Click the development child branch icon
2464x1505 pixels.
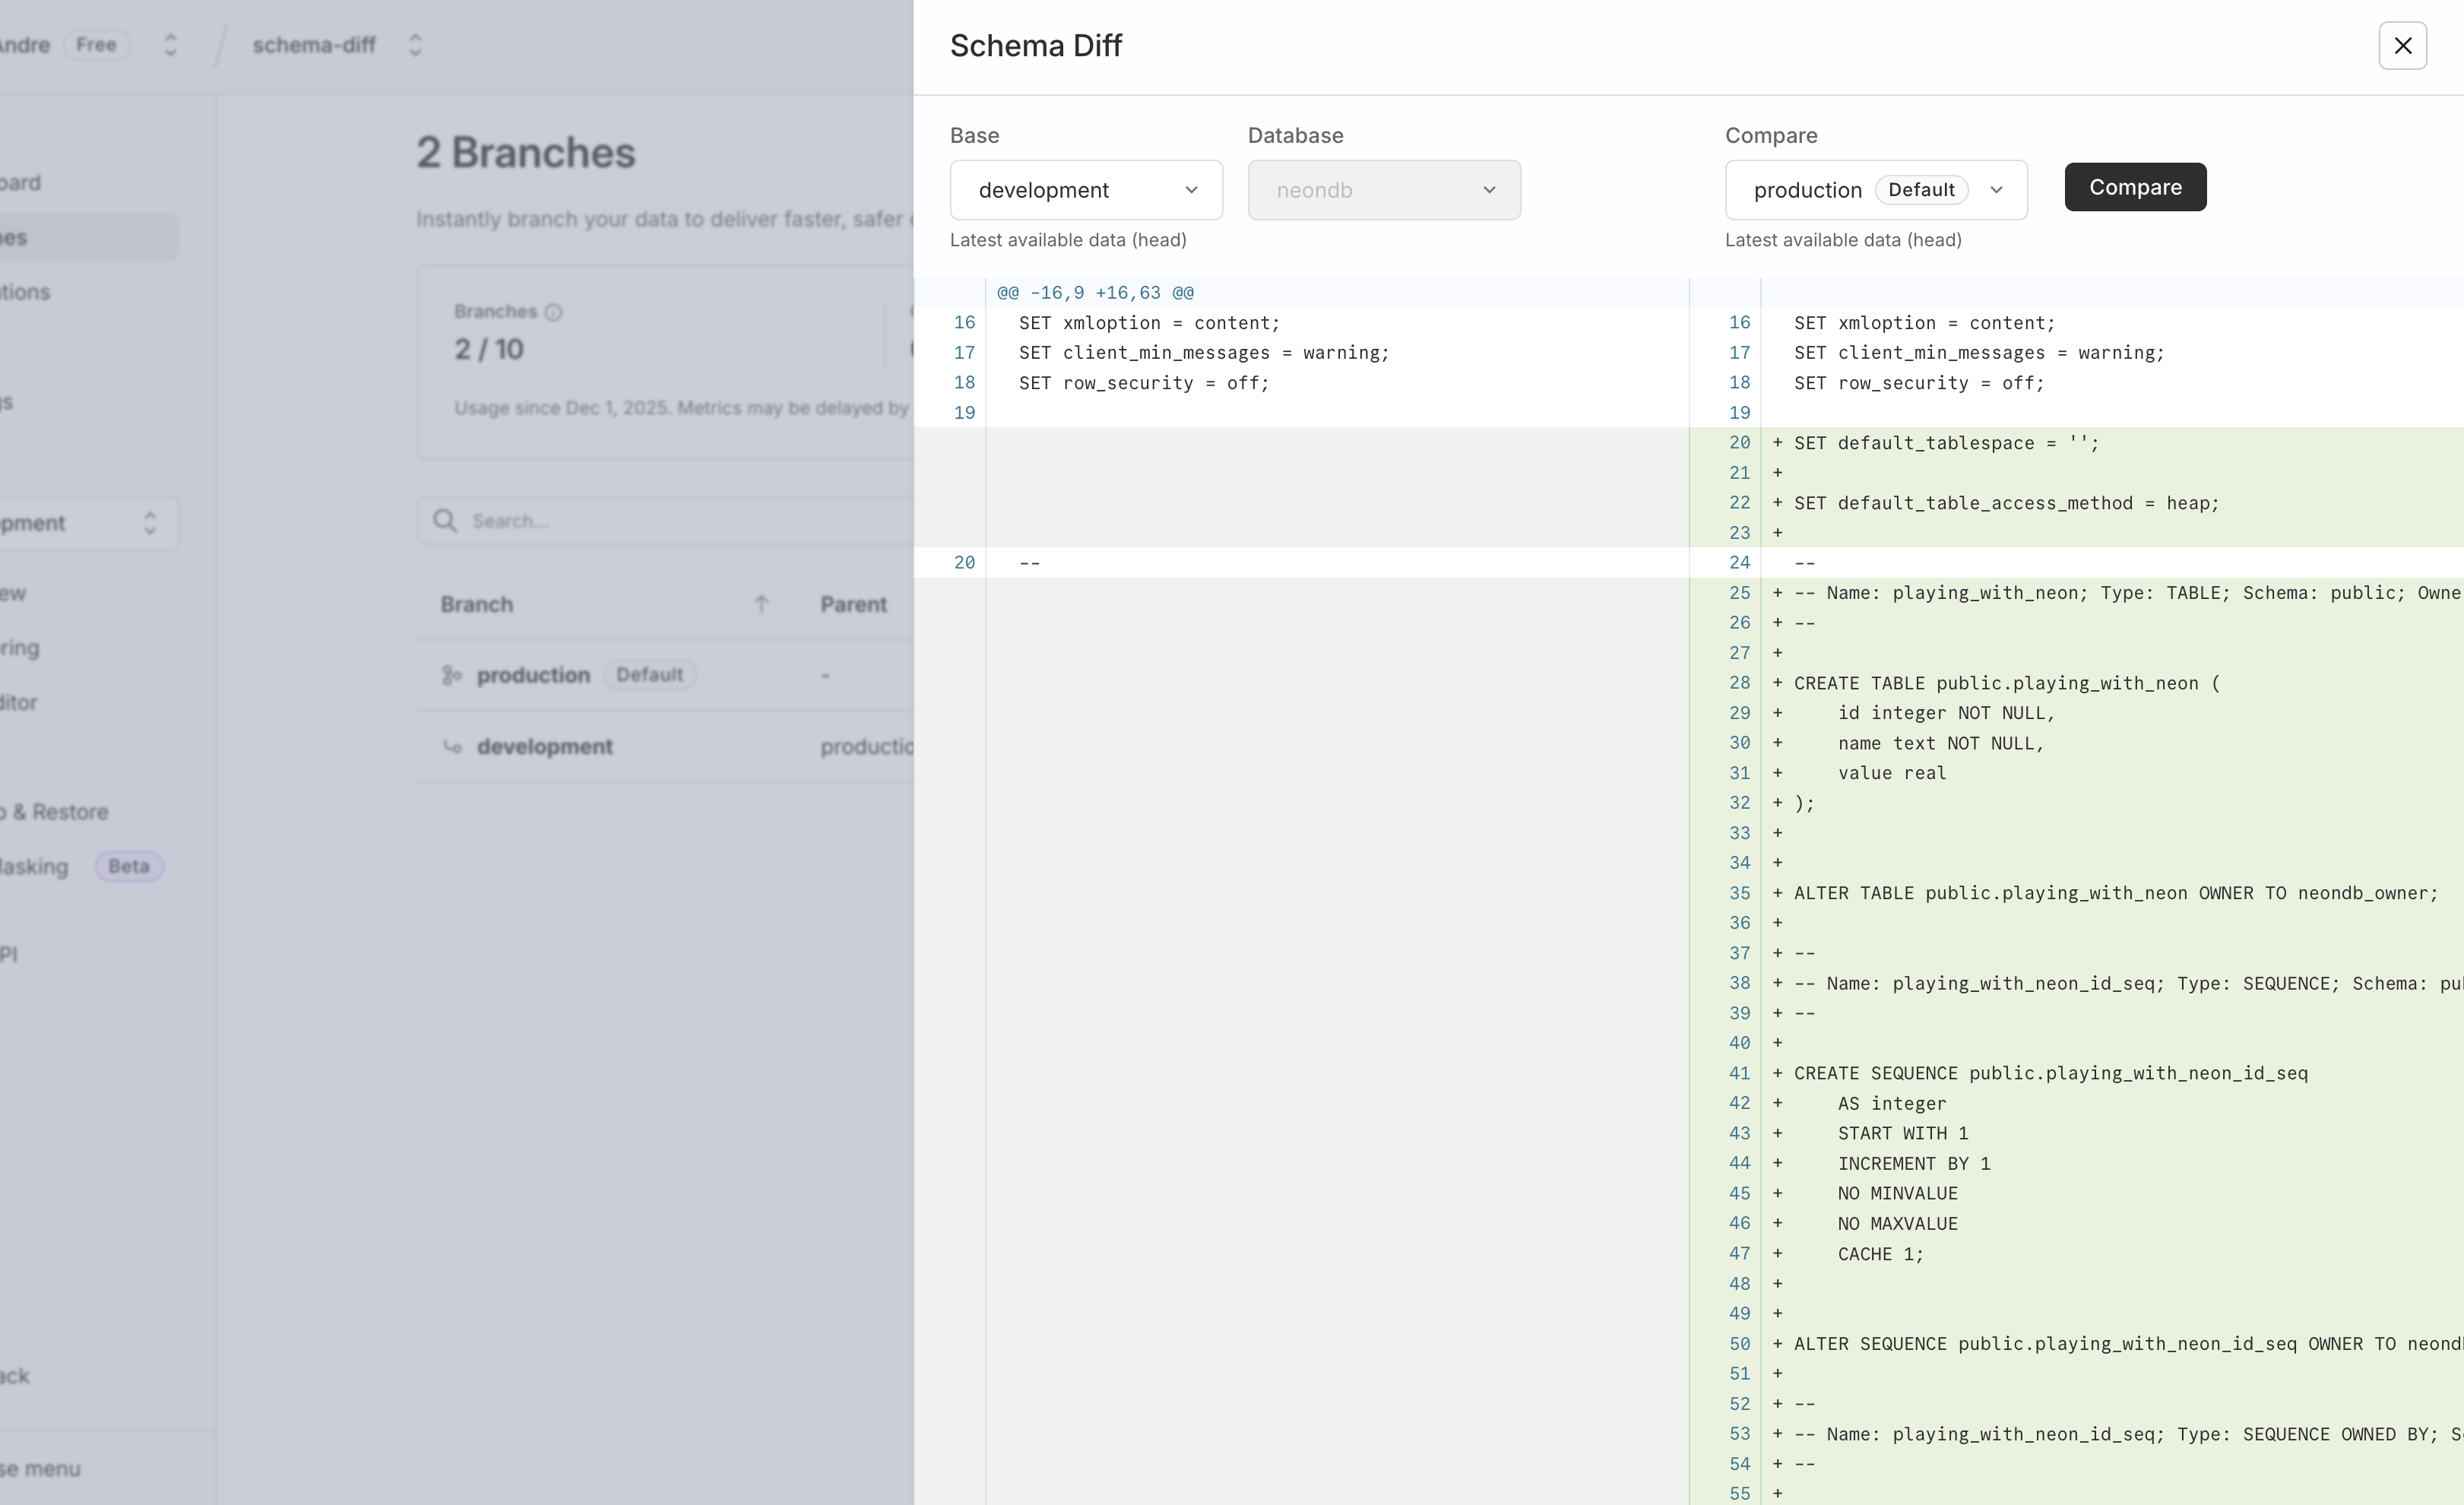click(452, 746)
